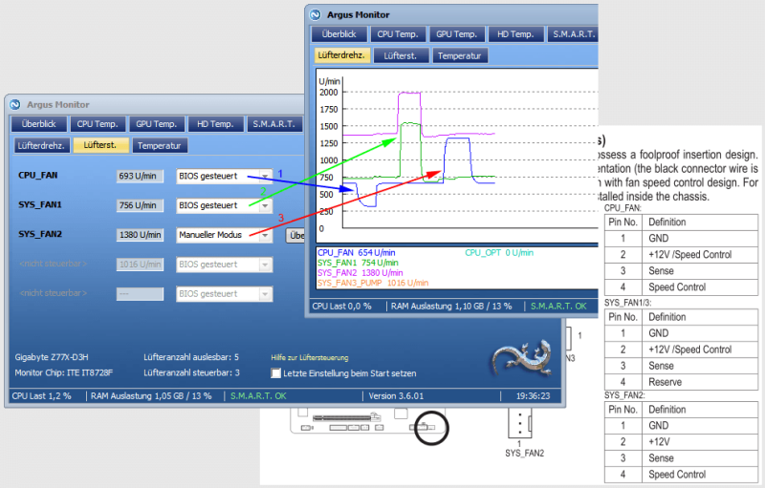The width and height of the screenshot is (765, 488).
Task: Select Lüfterdrehz. subtab in the back window
Action: coord(41,145)
